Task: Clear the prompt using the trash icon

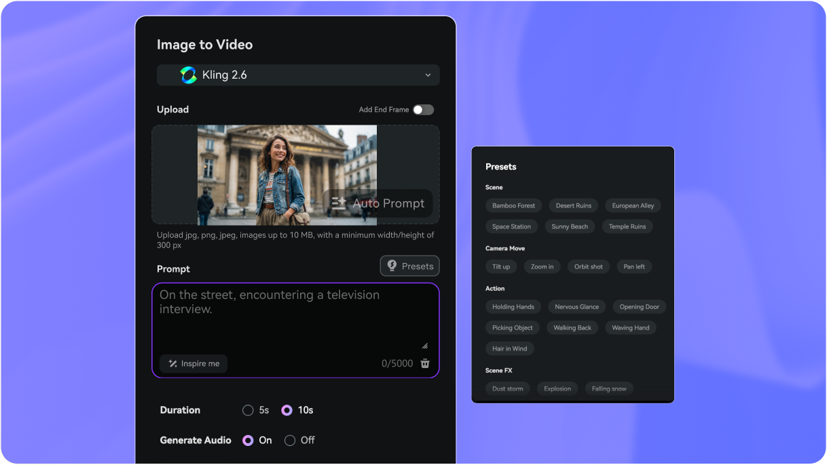Action: pyautogui.click(x=425, y=363)
